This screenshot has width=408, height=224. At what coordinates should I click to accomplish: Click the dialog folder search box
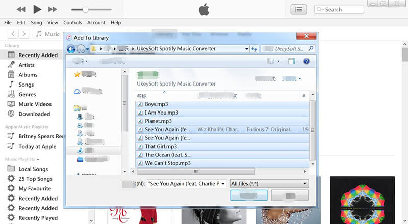click(x=288, y=49)
